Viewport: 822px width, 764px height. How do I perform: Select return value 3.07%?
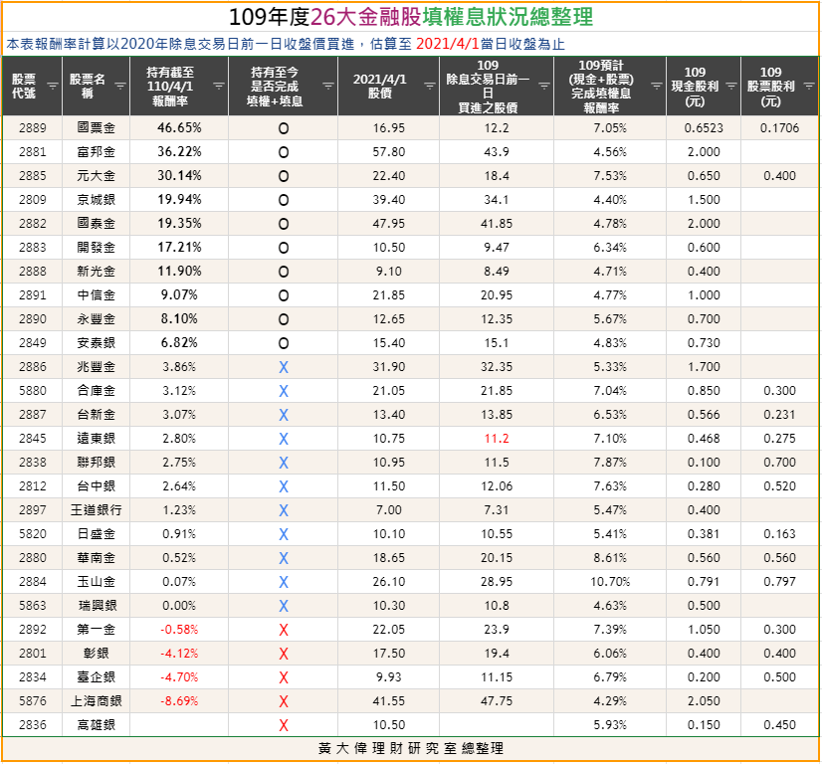click(179, 415)
